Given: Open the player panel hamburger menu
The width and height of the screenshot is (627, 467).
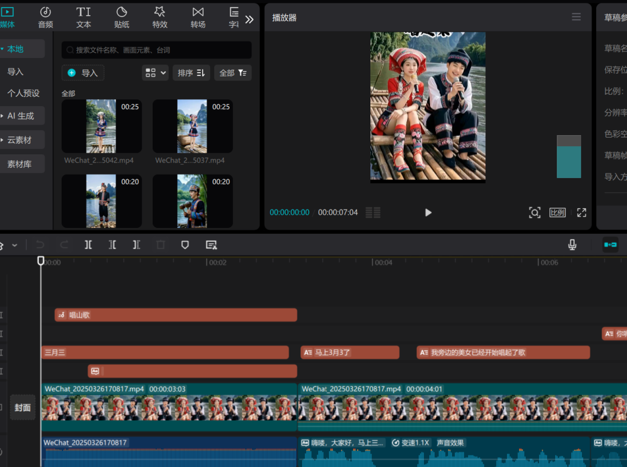Looking at the screenshot, I should pyautogui.click(x=576, y=17).
